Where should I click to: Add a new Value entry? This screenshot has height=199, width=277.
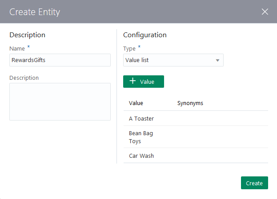click(x=143, y=82)
